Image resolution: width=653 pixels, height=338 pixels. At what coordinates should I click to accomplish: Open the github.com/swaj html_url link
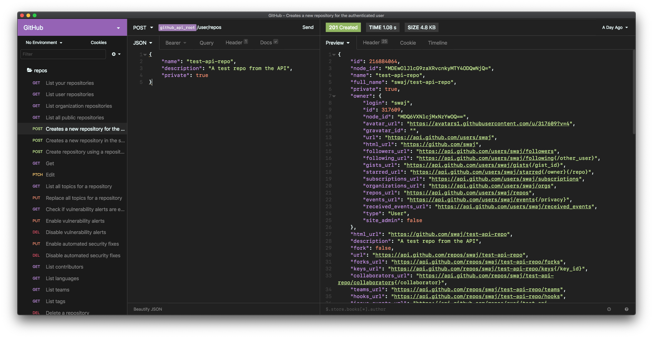pyautogui.click(x=439, y=144)
